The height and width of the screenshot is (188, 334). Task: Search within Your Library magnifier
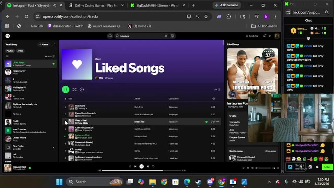click(7, 56)
